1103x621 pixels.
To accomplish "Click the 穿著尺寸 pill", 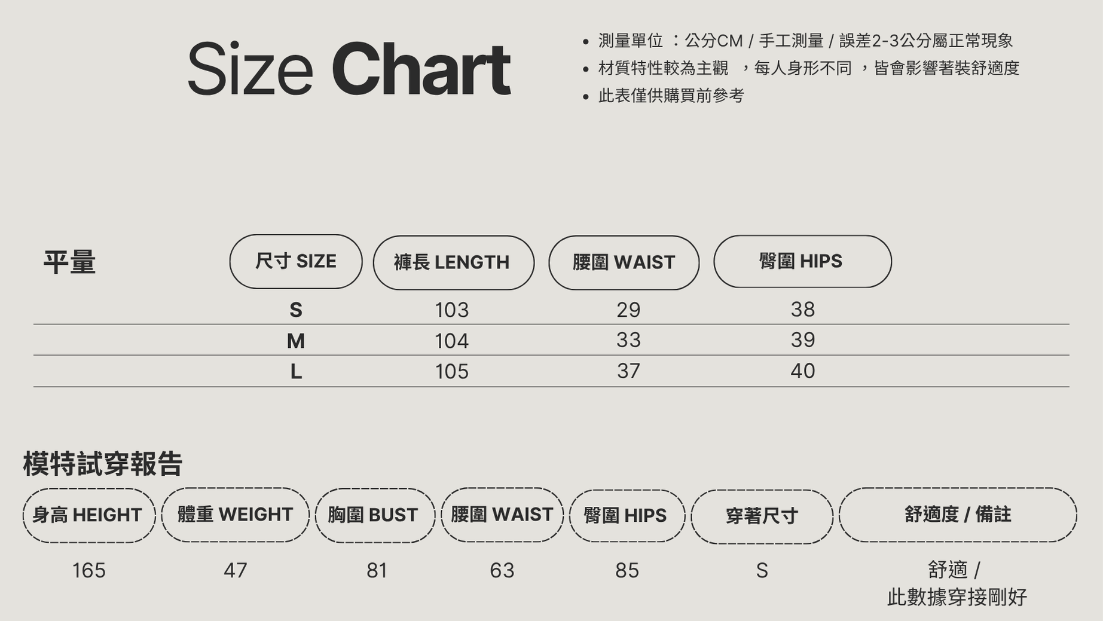I will (762, 516).
